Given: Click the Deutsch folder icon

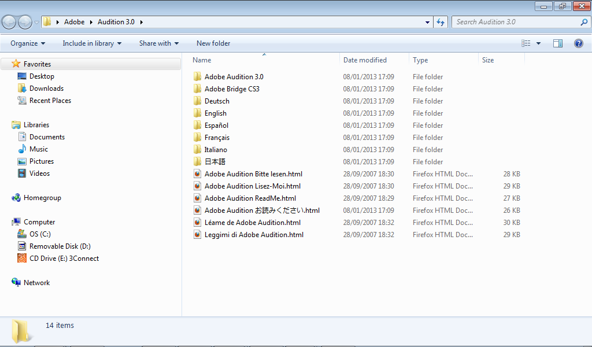Looking at the screenshot, I should point(197,101).
